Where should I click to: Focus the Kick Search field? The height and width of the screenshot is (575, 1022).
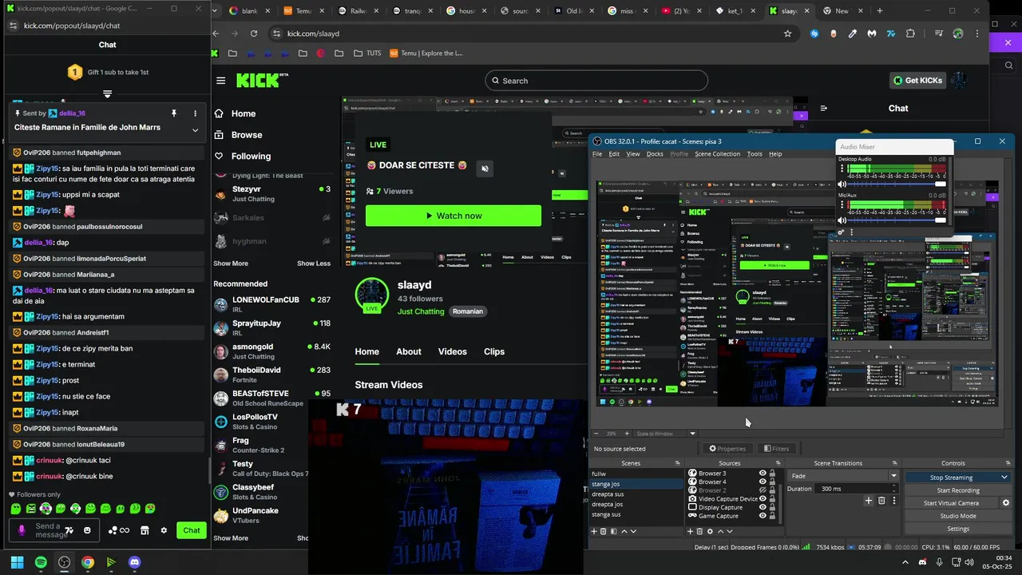coord(596,81)
